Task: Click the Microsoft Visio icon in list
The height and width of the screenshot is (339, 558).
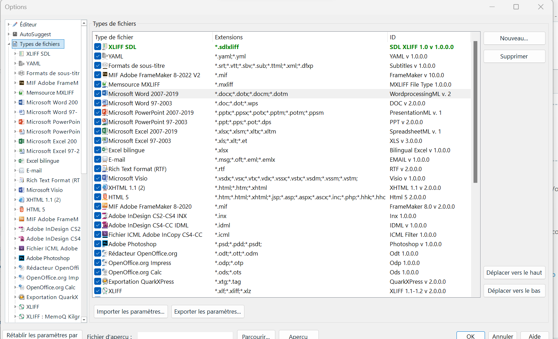Action: pos(105,178)
